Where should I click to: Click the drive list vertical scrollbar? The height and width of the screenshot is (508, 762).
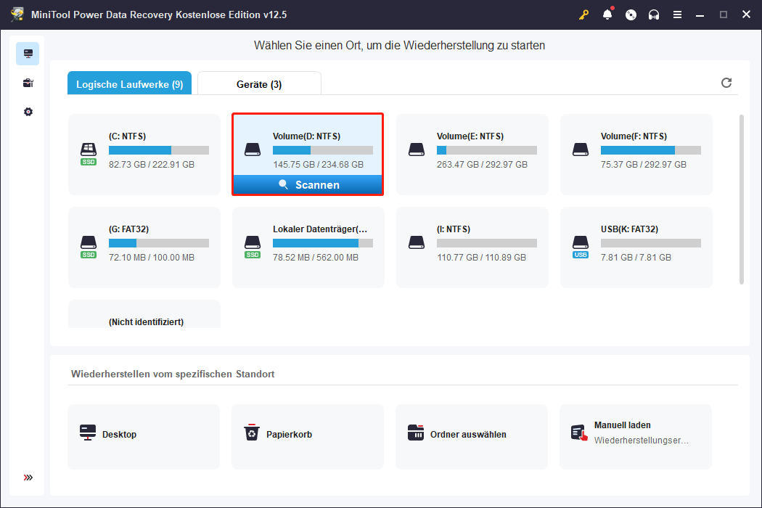point(741,200)
